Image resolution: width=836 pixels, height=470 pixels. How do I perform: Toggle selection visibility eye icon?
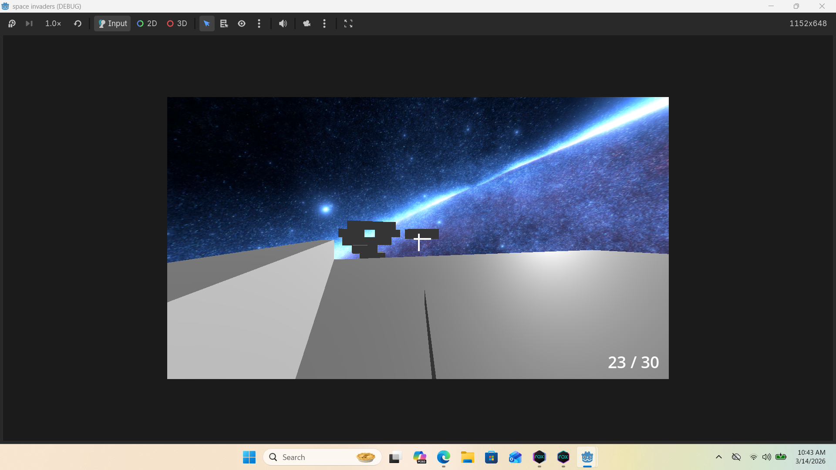[x=242, y=23]
